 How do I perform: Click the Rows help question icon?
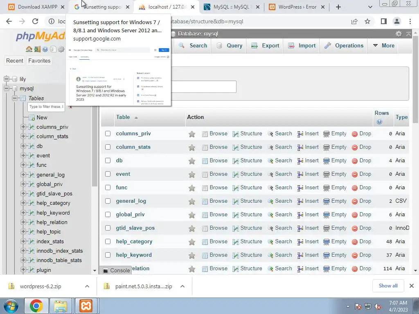(379, 122)
